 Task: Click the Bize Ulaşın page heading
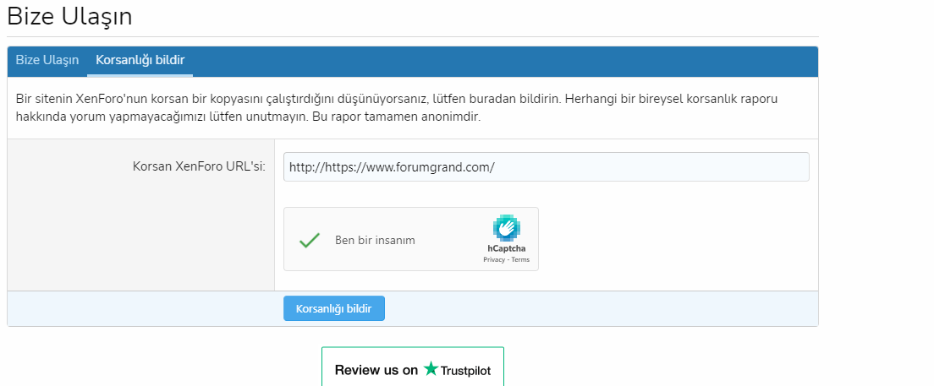(x=69, y=17)
